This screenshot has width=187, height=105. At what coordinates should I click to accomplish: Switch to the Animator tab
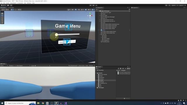[11, 8]
